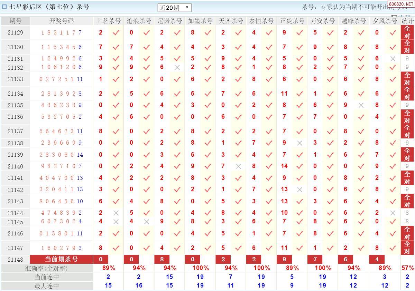This screenshot has width=415, height=291.
Task: Click 正炎杀号 kill number 14 in row 21140
Action: pos(284,166)
